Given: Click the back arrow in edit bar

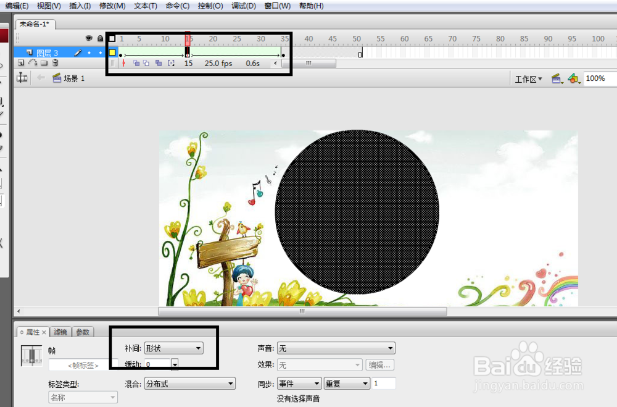Looking at the screenshot, I should (41, 78).
